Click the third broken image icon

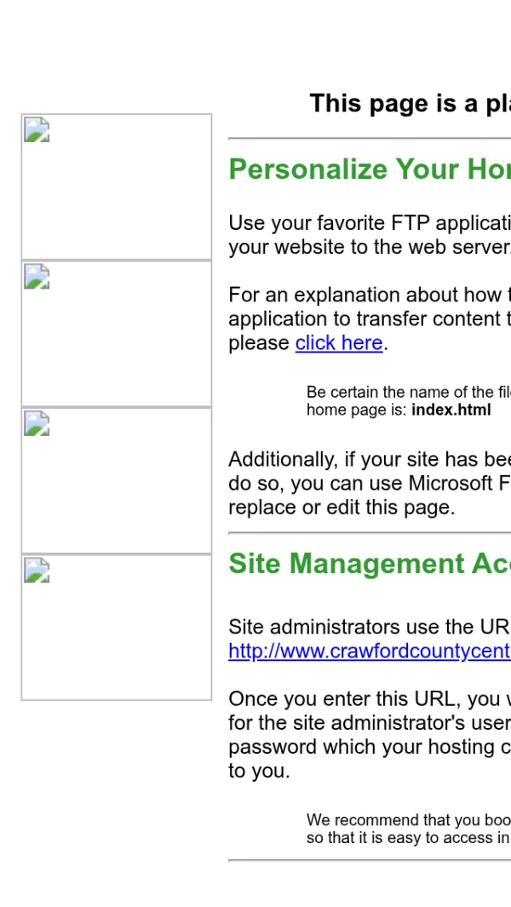pyautogui.click(x=37, y=423)
